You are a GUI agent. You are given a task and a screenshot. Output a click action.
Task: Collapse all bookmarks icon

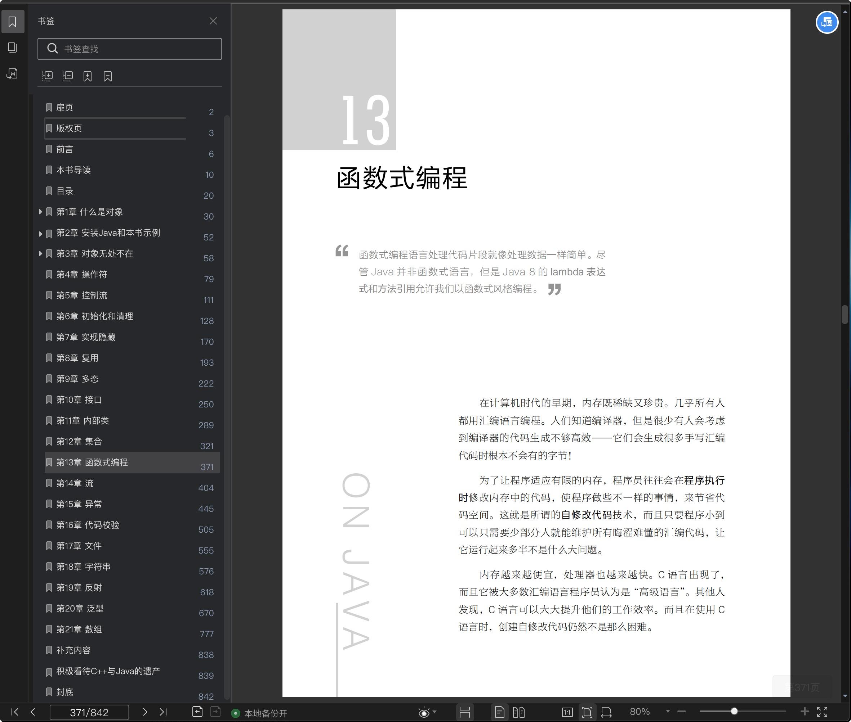pos(68,76)
